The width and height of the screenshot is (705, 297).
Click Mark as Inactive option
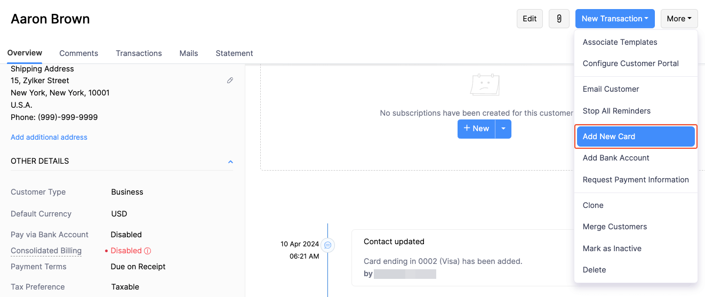(x=612, y=248)
